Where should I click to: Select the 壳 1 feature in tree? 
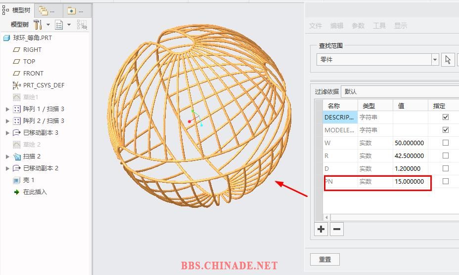29,180
